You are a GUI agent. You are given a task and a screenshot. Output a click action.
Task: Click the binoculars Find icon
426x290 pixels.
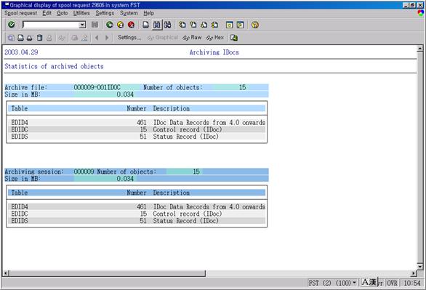point(157,25)
